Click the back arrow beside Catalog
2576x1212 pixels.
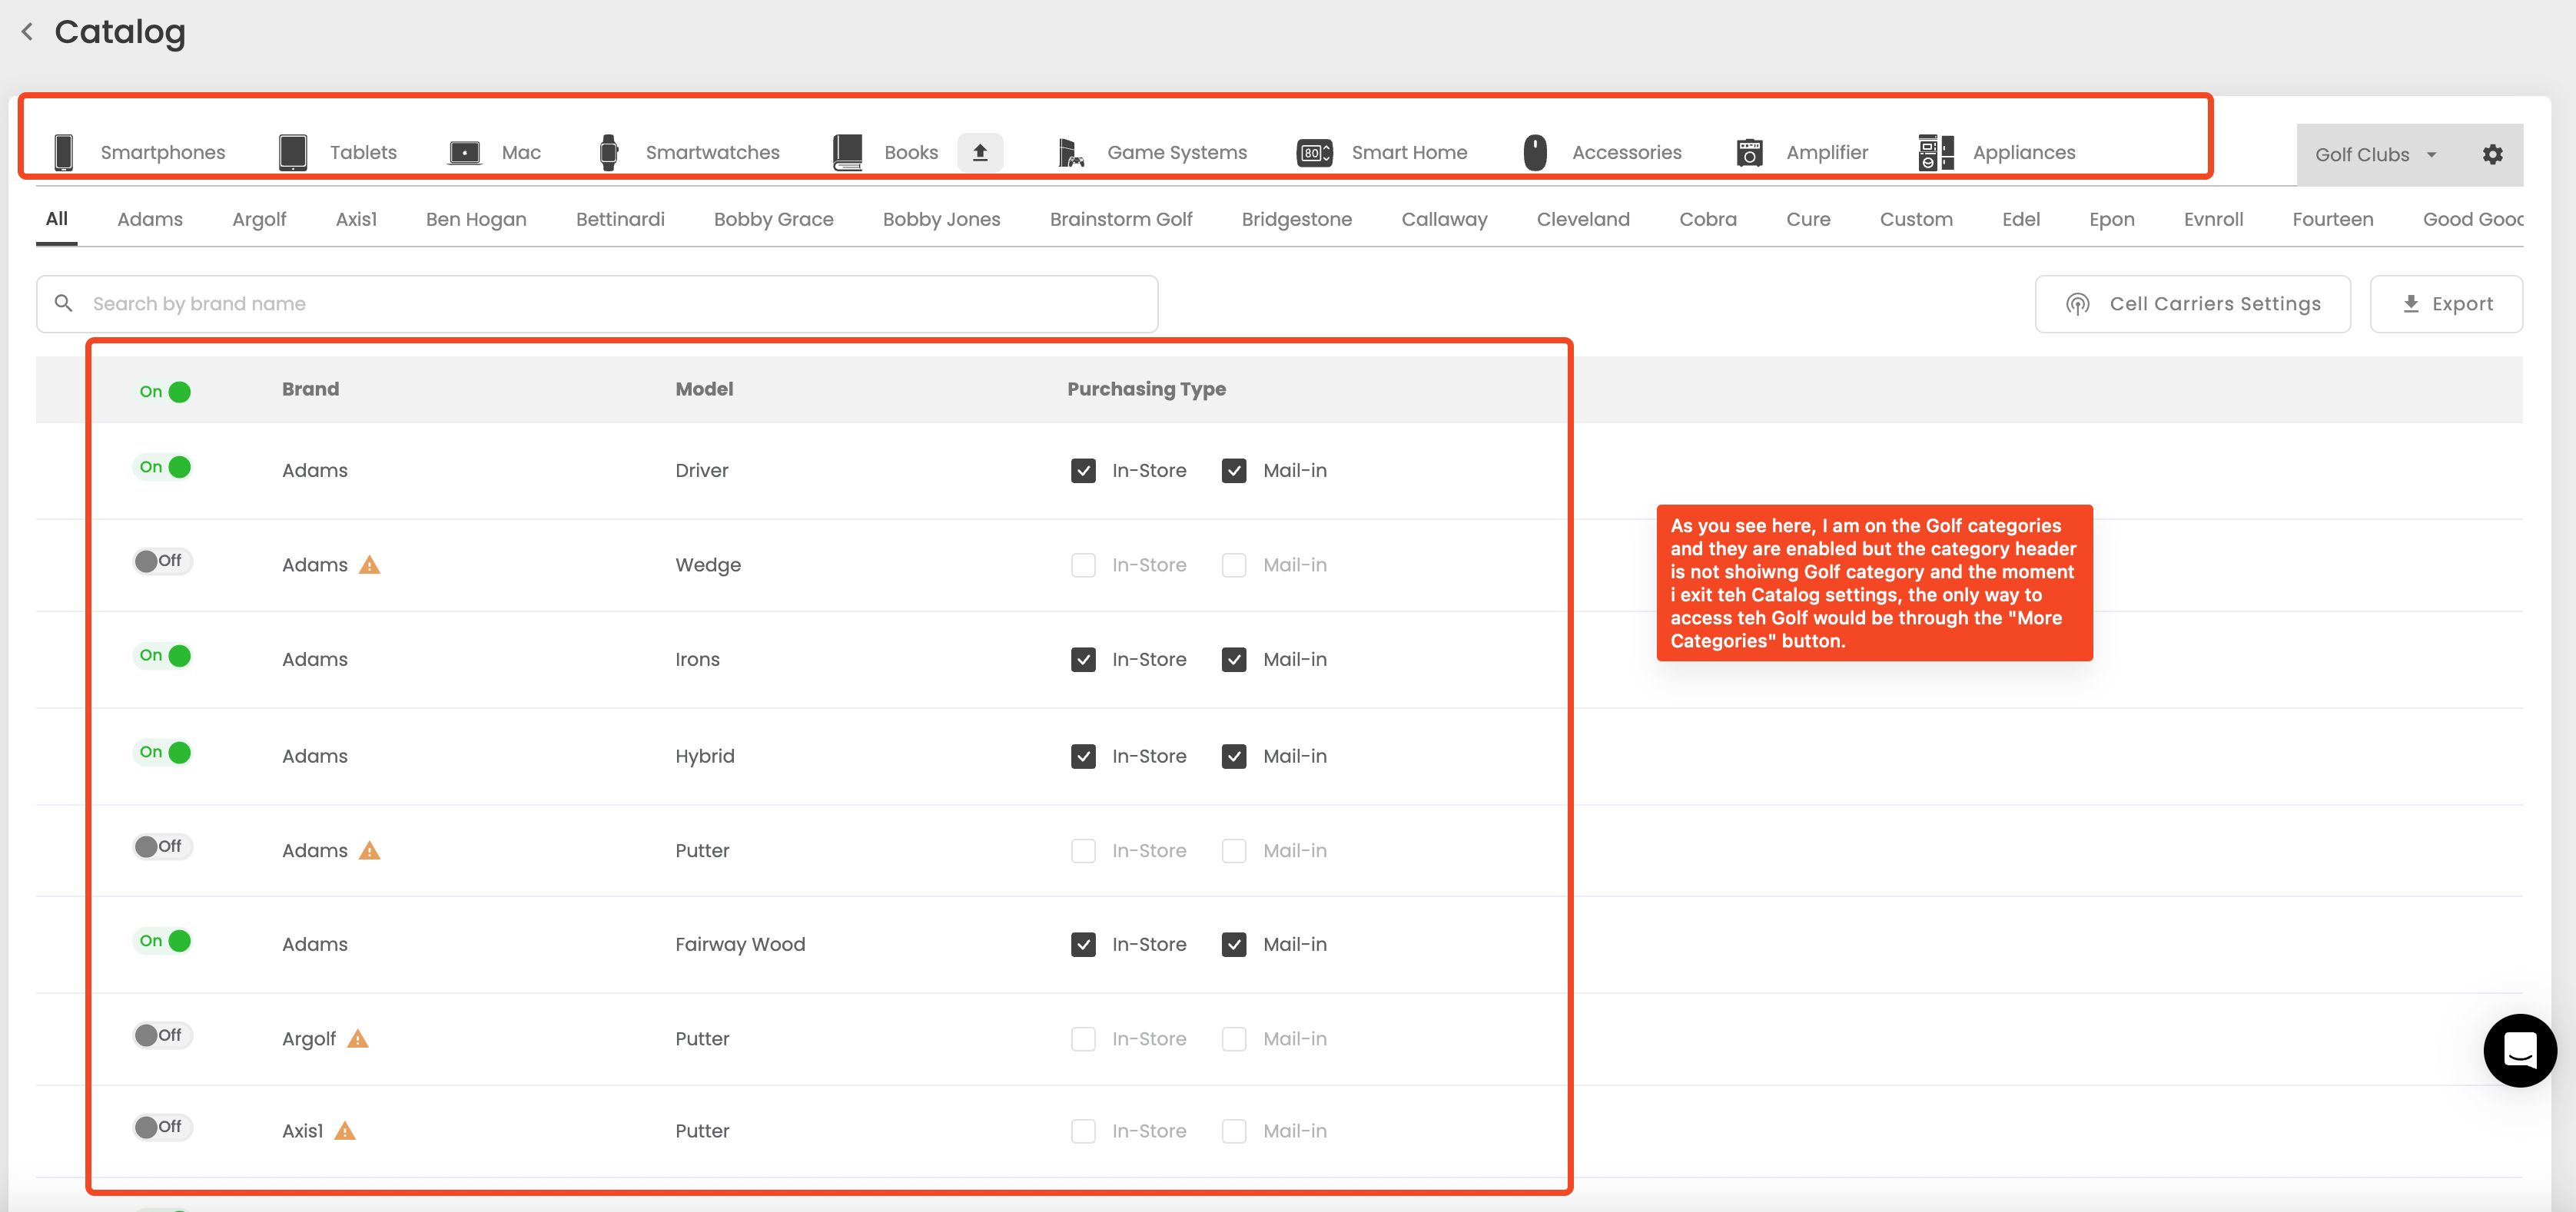click(27, 32)
